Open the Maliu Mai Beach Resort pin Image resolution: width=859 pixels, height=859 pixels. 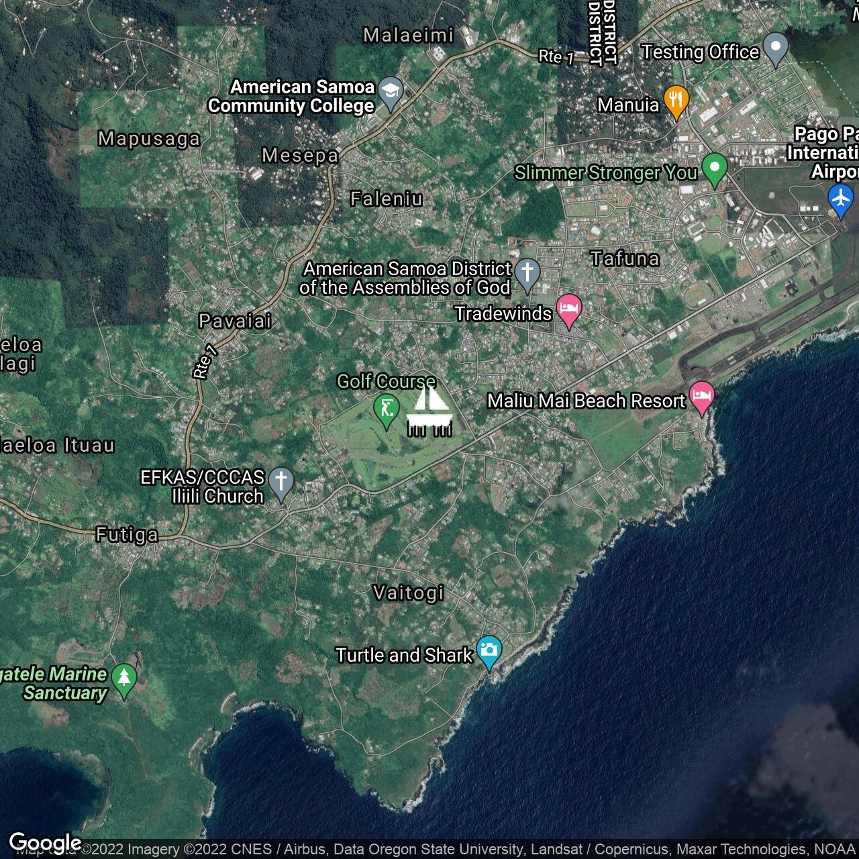701,397
